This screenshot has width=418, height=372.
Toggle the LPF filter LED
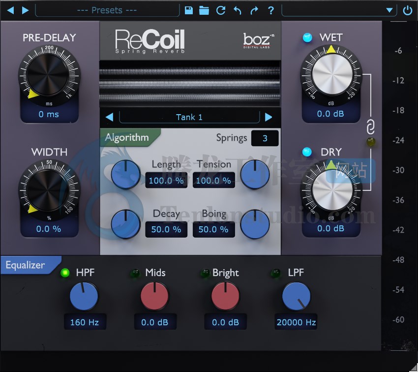coord(275,273)
